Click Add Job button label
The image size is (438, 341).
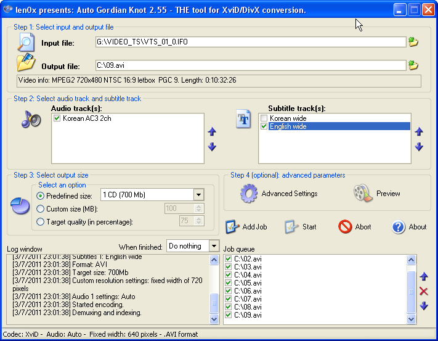coord(254,227)
